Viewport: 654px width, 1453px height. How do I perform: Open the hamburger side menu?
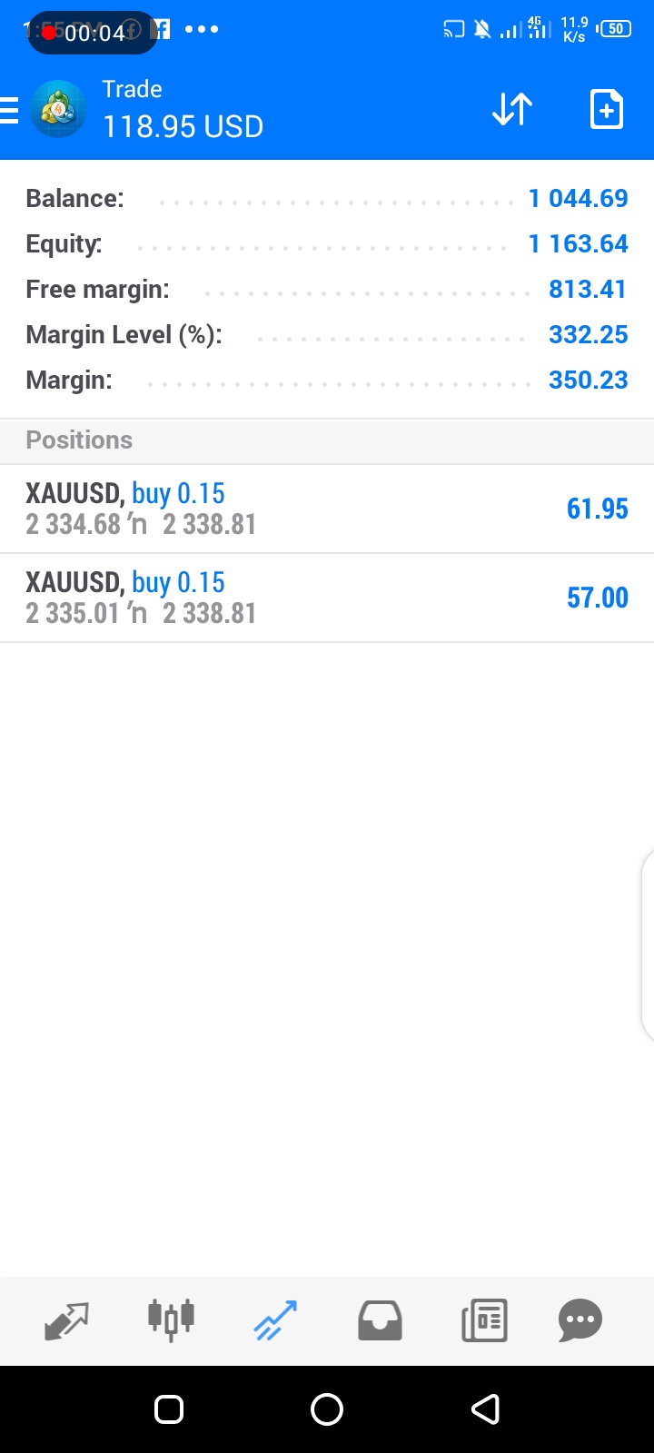click(x=10, y=111)
